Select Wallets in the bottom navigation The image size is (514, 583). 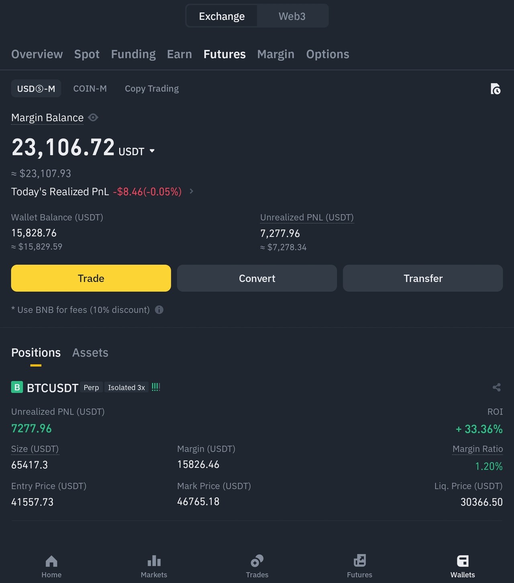pos(463,566)
